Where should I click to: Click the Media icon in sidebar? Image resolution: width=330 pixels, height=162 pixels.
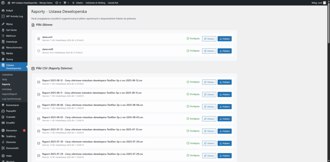point(3,53)
